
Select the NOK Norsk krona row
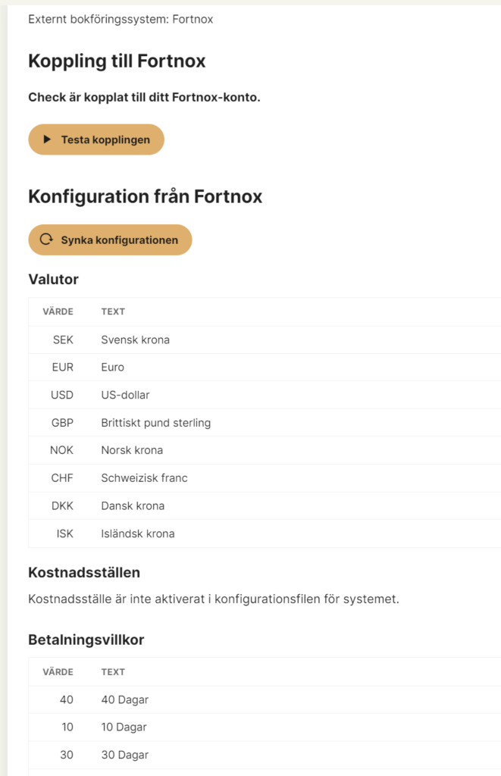click(265, 450)
